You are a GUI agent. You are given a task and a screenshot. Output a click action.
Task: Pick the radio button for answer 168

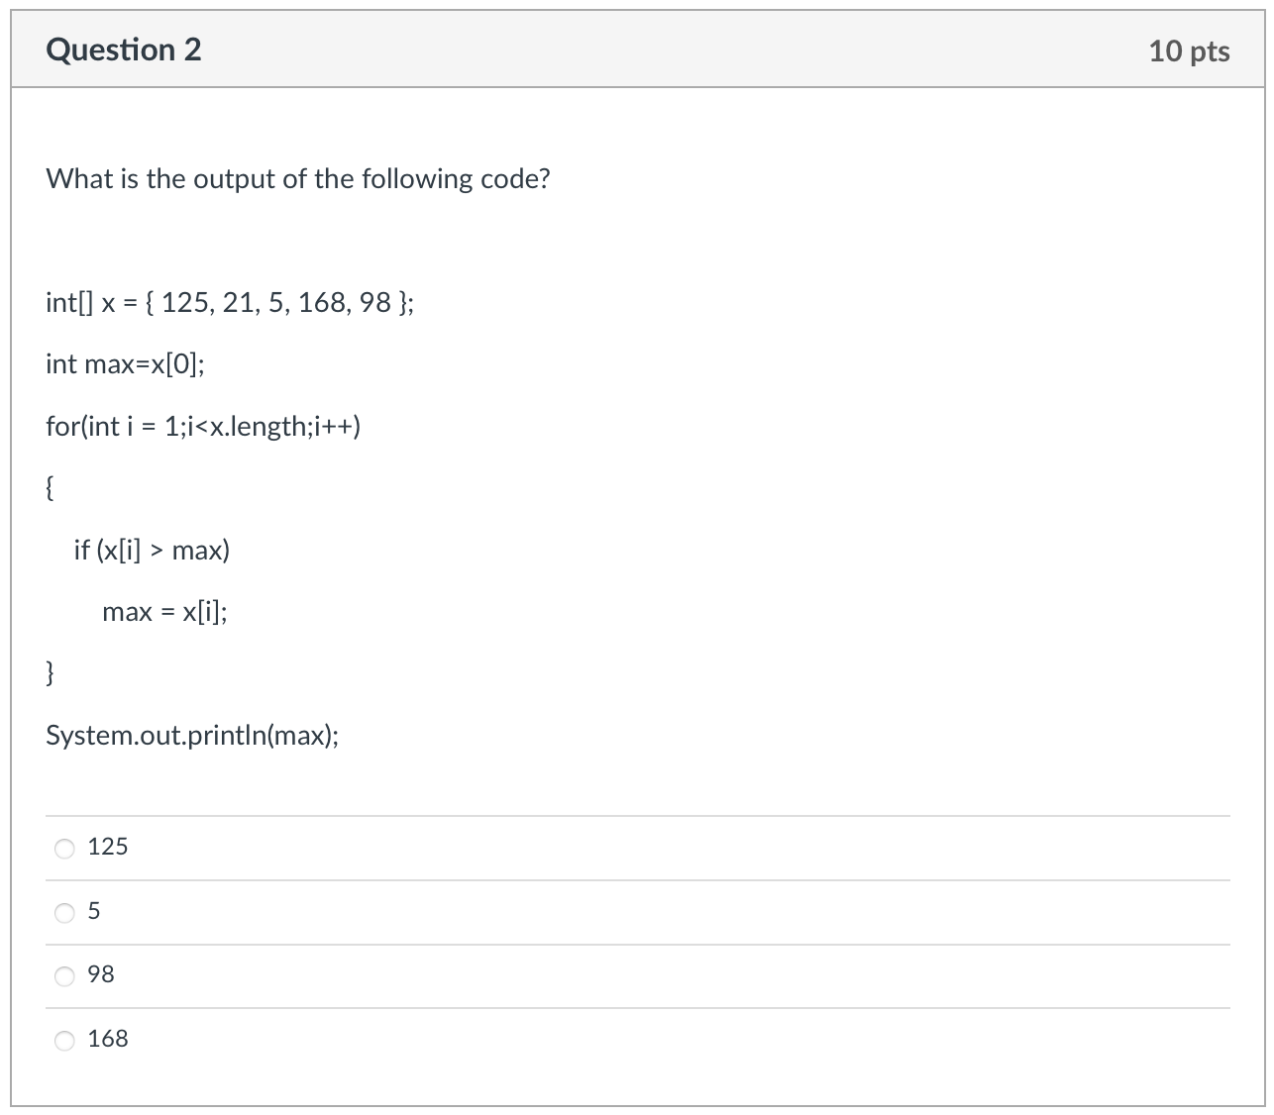pyautogui.click(x=64, y=1041)
